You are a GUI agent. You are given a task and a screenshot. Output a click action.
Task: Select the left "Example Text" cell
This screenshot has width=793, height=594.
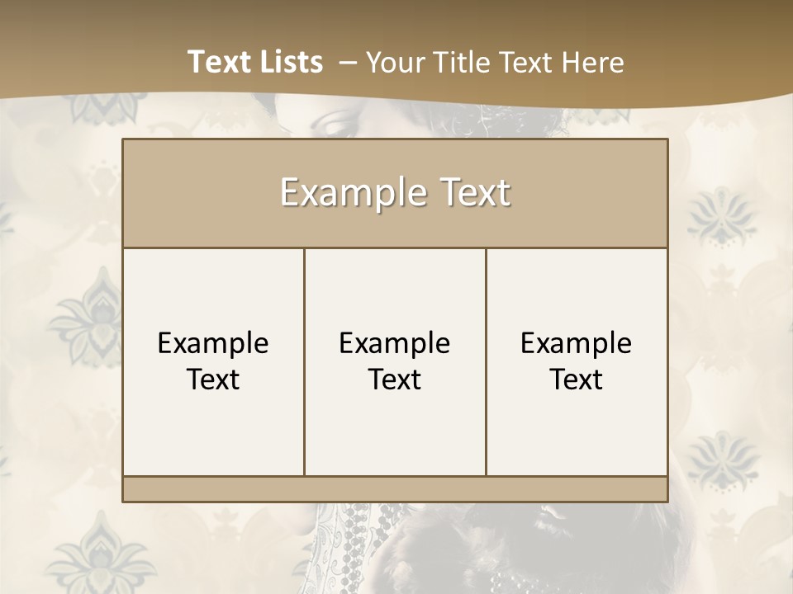[x=213, y=361]
